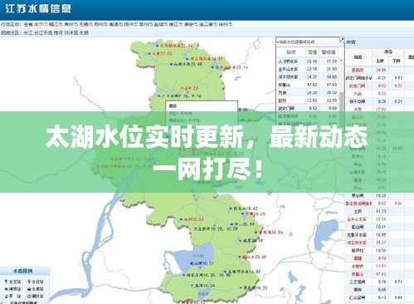Click the 16.42 station marker on the map
This screenshot has width=414, height=304.
coord(244,208)
